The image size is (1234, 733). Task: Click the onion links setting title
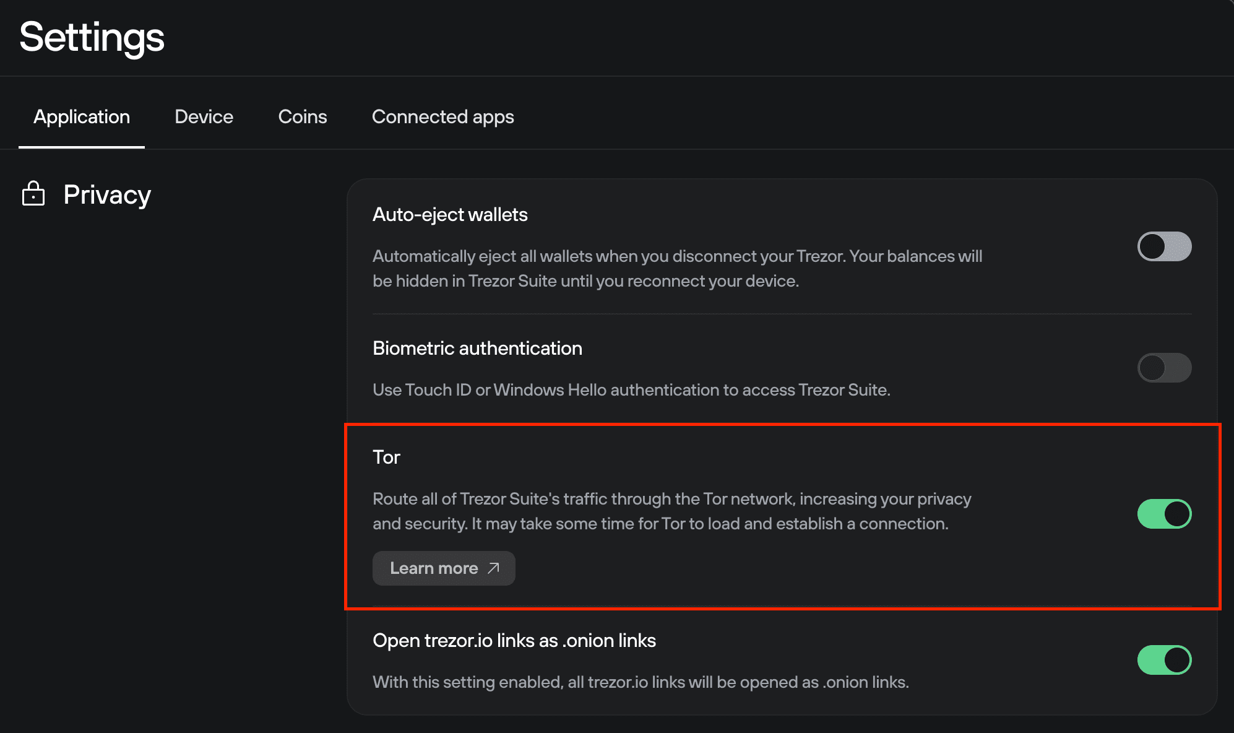pos(514,640)
